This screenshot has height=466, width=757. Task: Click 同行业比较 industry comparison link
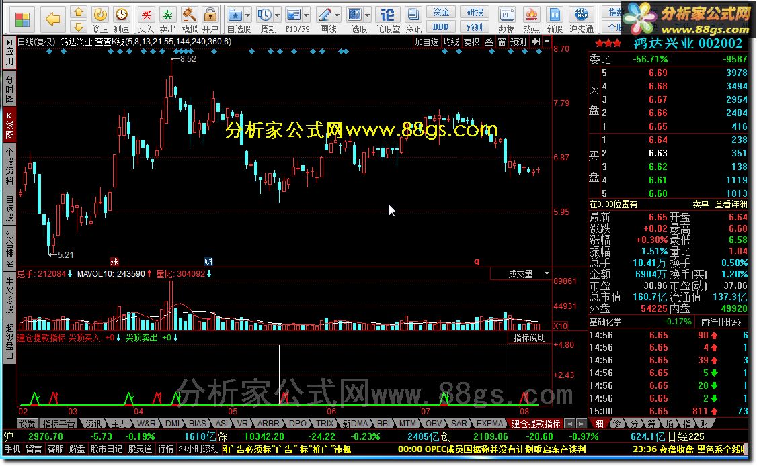pos(721,322)
